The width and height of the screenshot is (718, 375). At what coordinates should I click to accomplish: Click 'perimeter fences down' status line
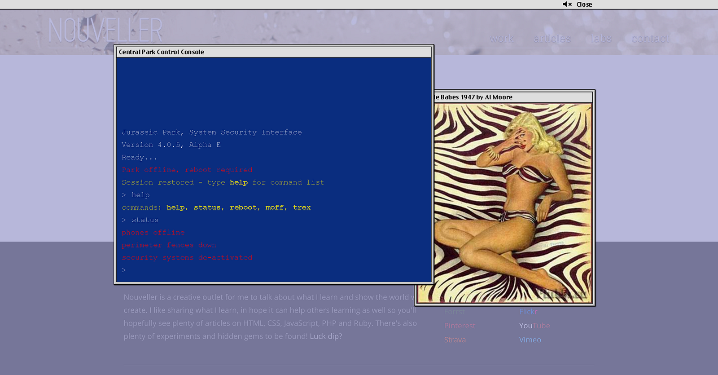click(x=169, y=245)
